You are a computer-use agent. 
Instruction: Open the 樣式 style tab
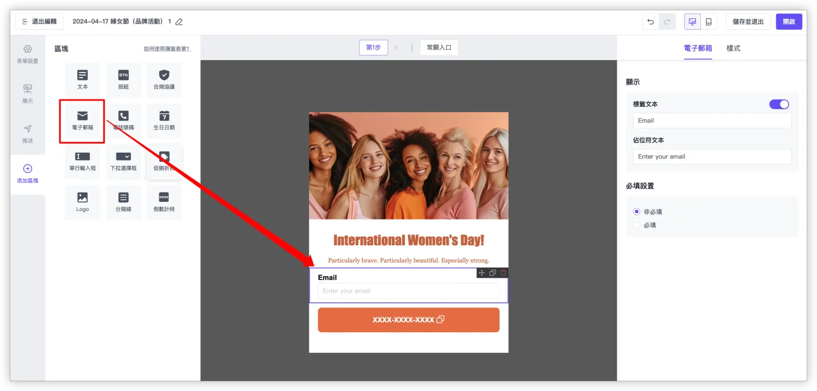[x=733, y=49]
